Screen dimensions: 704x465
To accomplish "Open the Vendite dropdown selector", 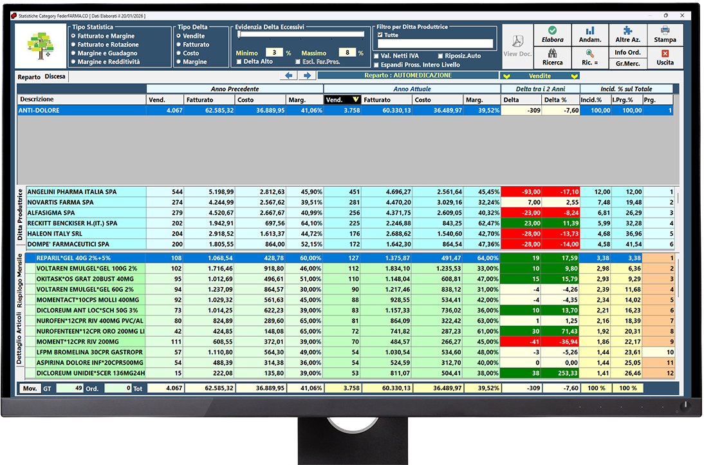I will pyautogui.click(x=540, y=76).
